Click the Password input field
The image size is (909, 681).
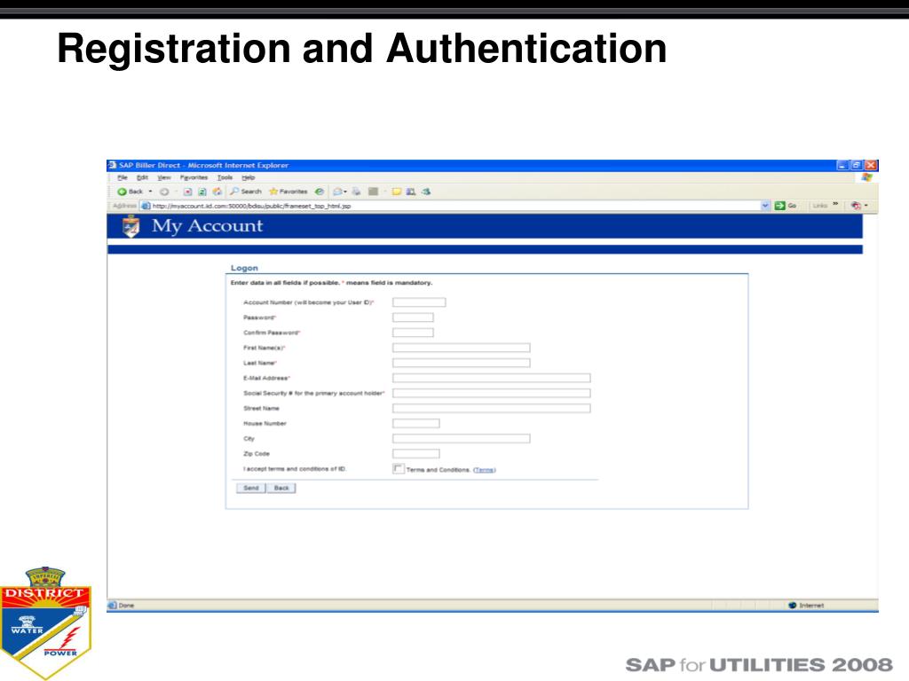(x=413, y=317)
